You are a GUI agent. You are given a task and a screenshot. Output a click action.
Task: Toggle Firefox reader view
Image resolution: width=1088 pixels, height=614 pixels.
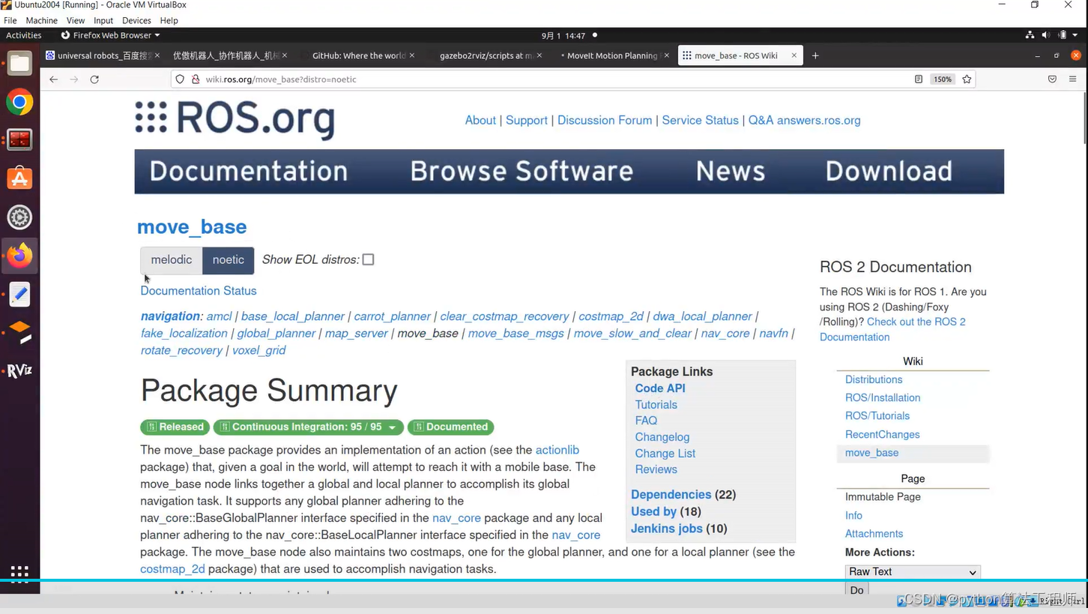click(x=919, y=79)
